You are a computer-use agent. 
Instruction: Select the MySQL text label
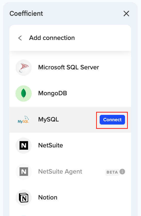coord(48,119)
